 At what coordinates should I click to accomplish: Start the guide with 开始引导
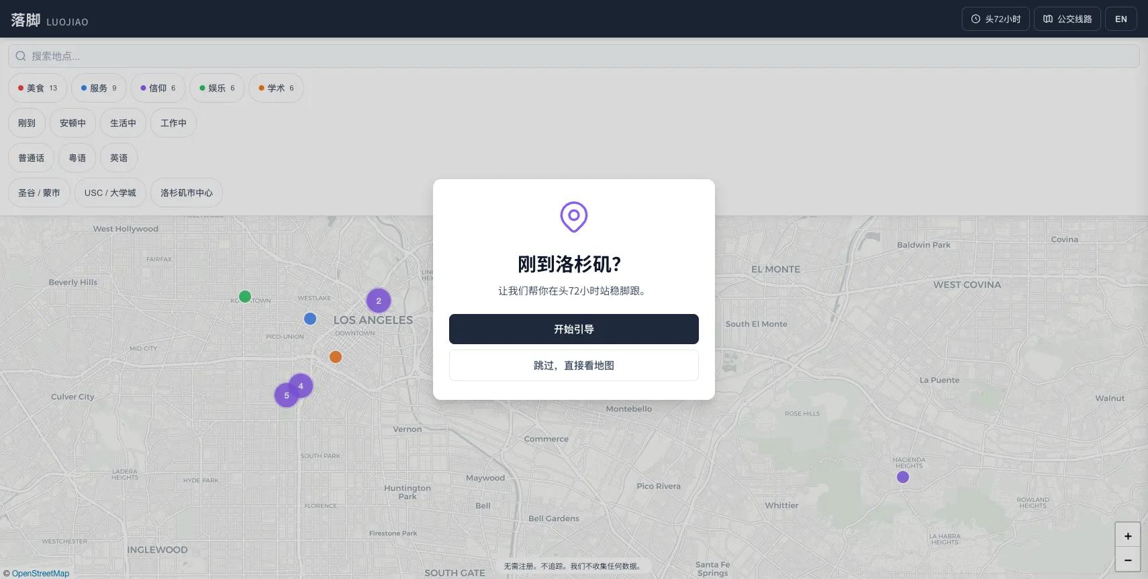point(574,329)
